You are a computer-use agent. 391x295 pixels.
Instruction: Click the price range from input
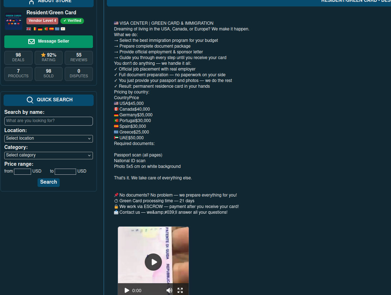click(x=23, y=171)
